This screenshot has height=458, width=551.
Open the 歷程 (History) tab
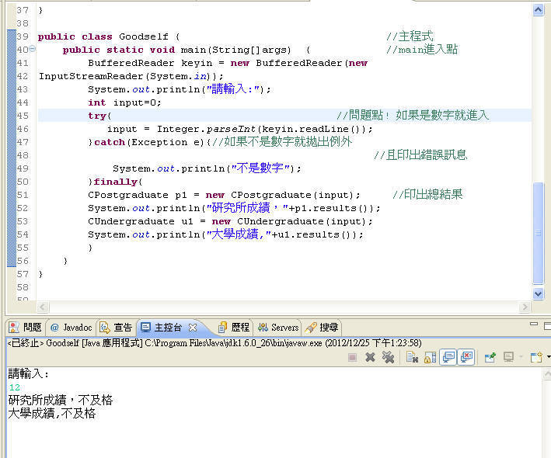click(234, 328)
